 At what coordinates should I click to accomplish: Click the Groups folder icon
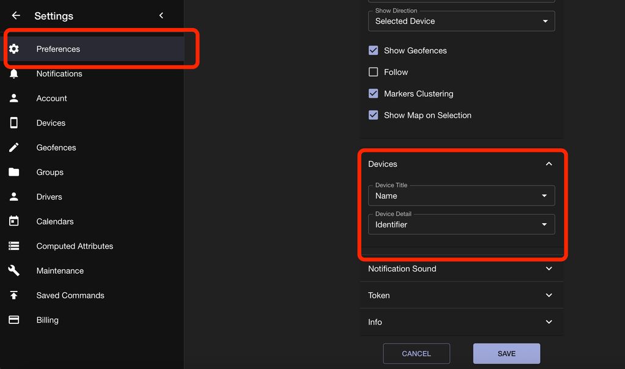[14, 173]
